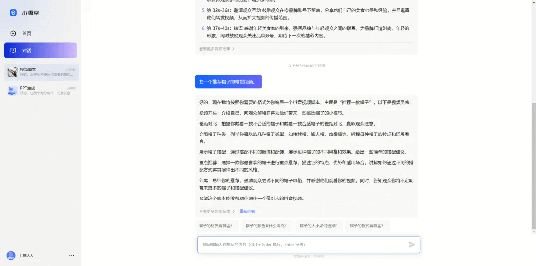Expand 查看更多网页结果 under hat script
The image size is (536, 266).
[217, 211]
